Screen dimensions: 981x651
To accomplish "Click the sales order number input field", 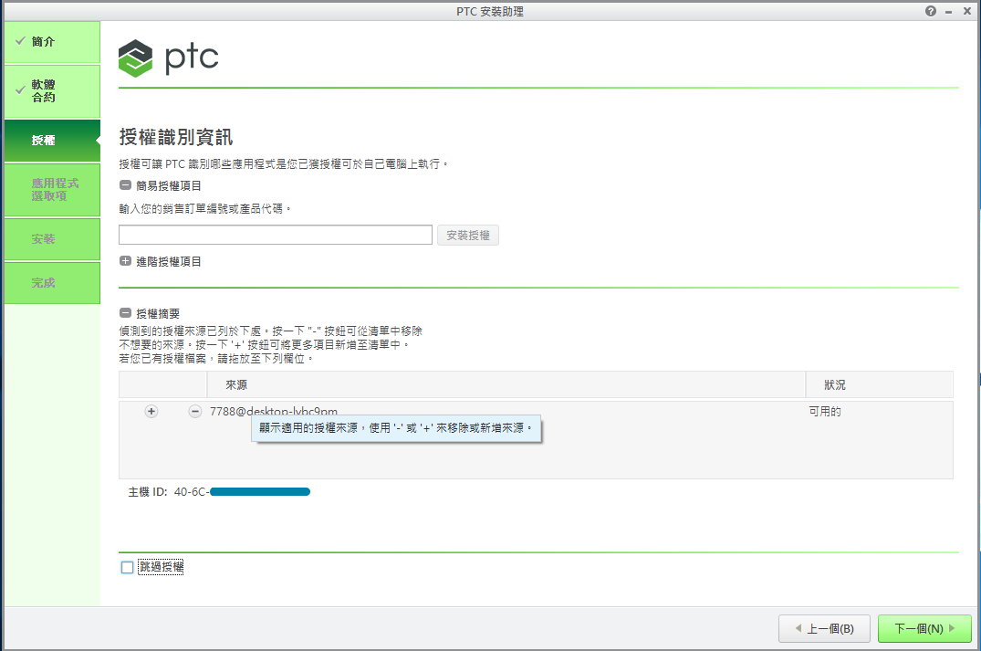I will click(x=275, y=236).
